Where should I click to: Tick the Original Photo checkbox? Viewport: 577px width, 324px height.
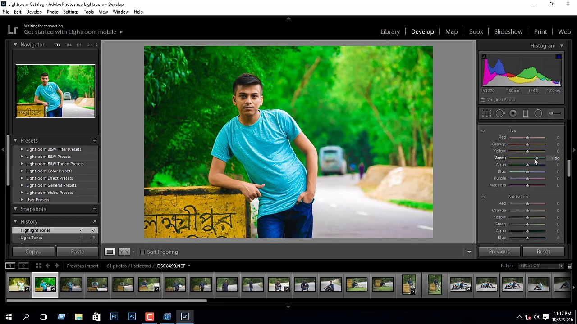(483, 100)
